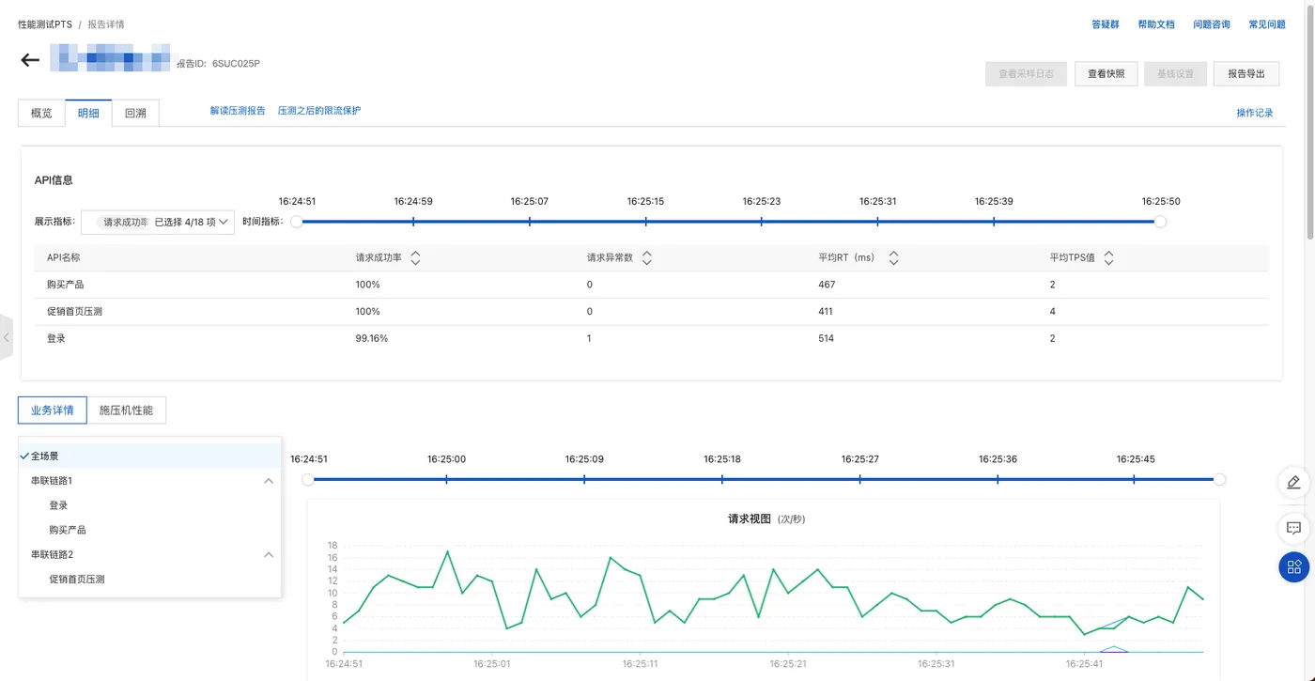Viewport: 1315px width, 681px height.
Task: Open the 问题咨询 link
Action: click(1212, 24)
